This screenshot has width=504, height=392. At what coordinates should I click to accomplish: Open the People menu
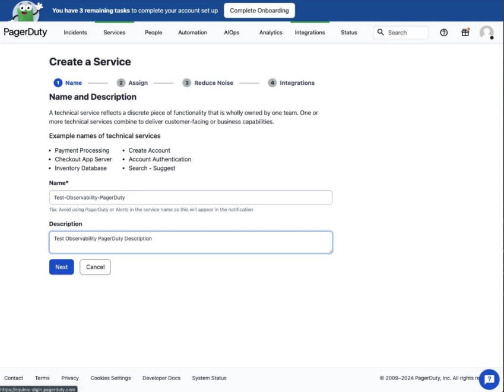153,33
